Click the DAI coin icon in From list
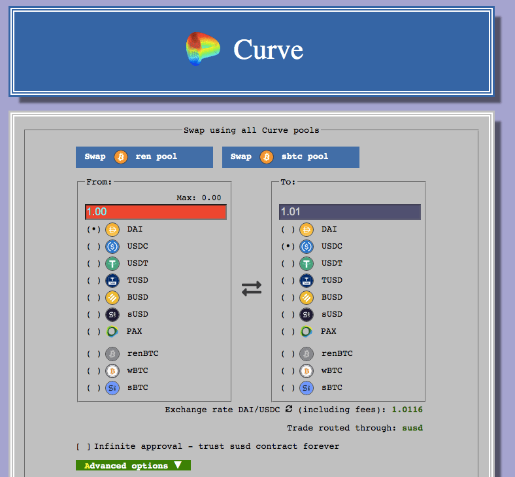This screenshot has height=477, width=515. tap(112, 230)
